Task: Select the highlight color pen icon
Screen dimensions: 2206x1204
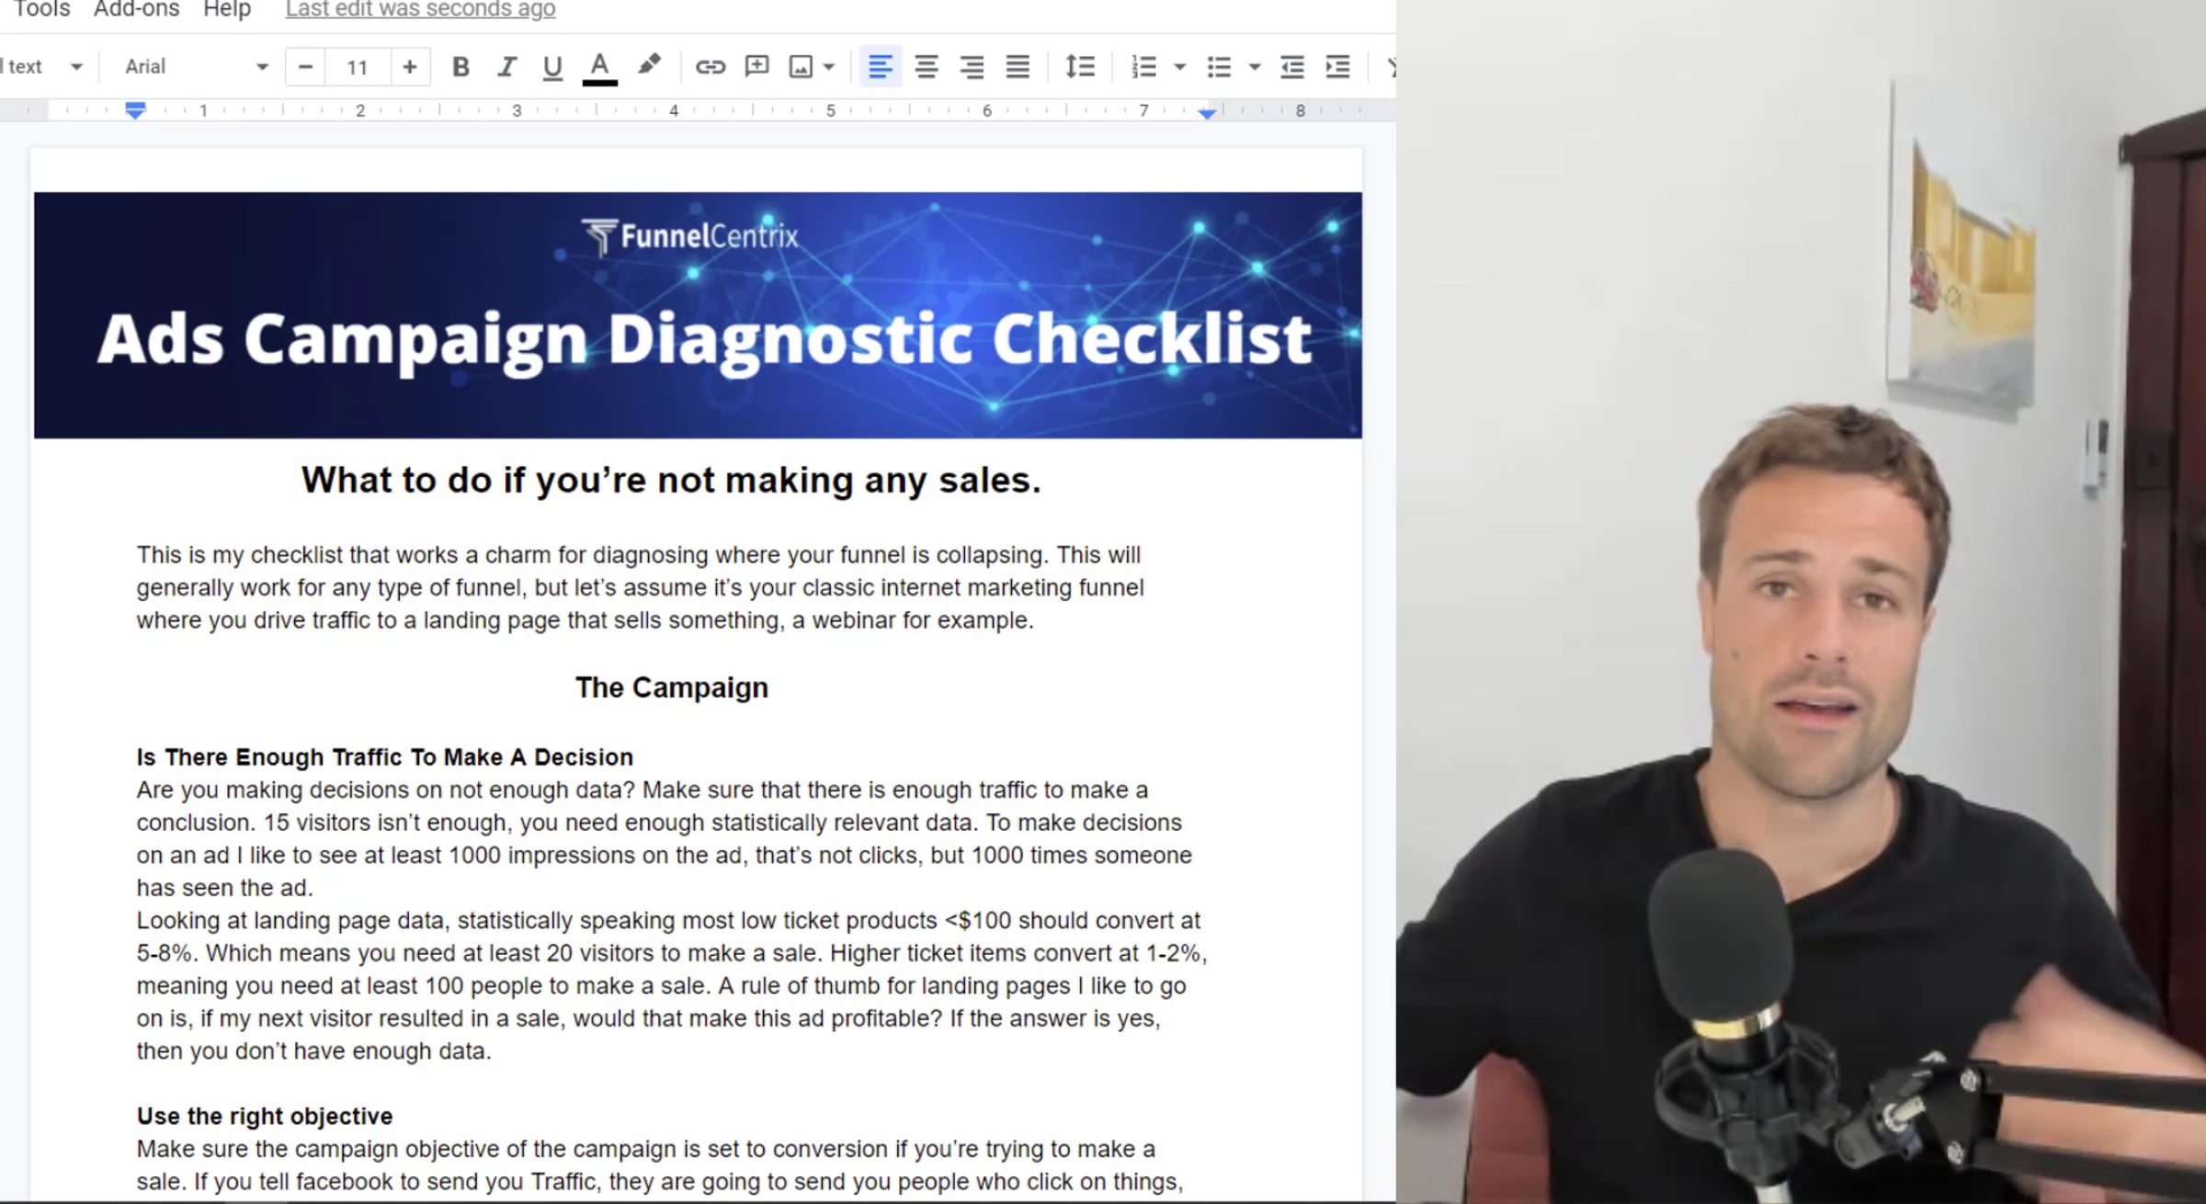Action: coord(649,65)
